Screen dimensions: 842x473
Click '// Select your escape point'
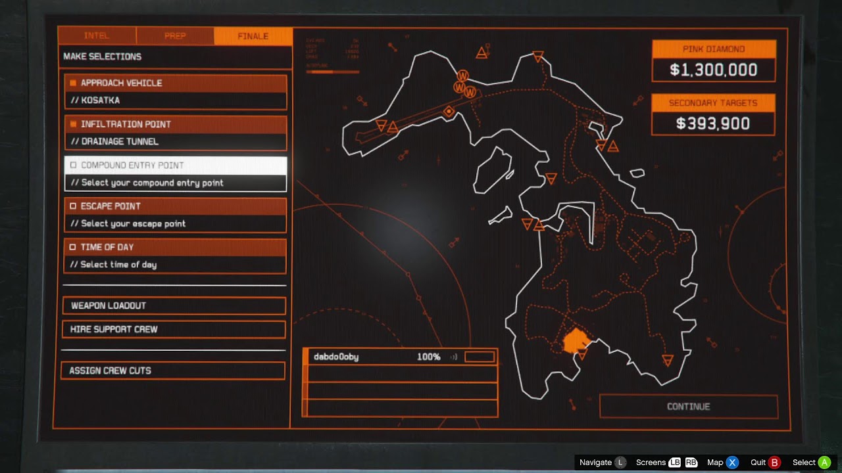(x=128, y=223)
